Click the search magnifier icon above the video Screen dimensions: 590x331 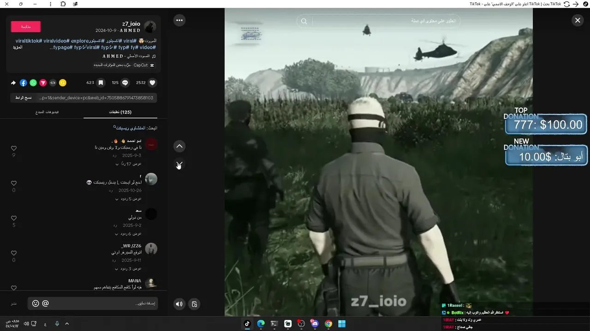click(x=304, y=21)
